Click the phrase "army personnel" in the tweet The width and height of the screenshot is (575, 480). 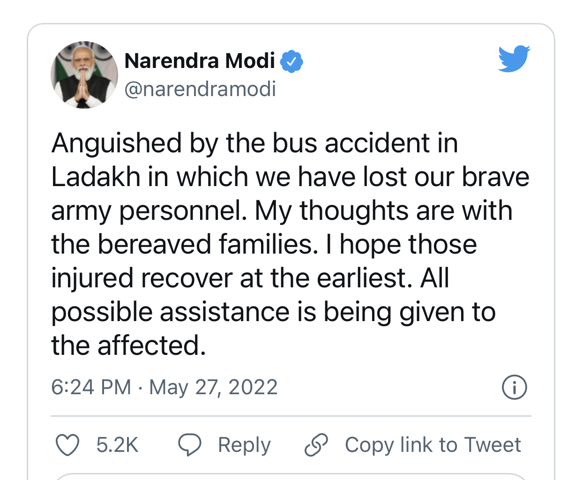click(x=149, y=211)
